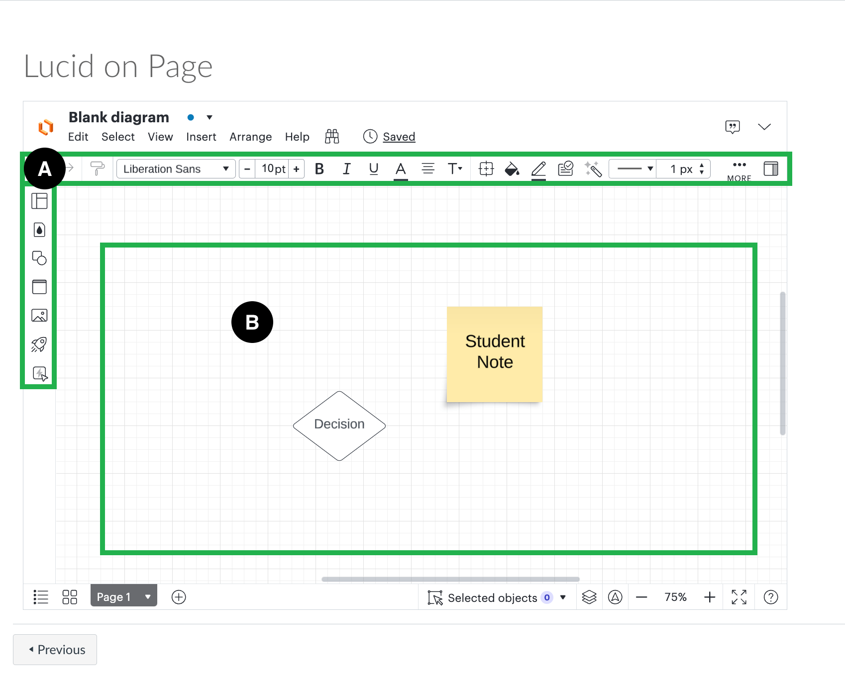
Task: Zoom in with the plus button
Action: pos(710,597)
